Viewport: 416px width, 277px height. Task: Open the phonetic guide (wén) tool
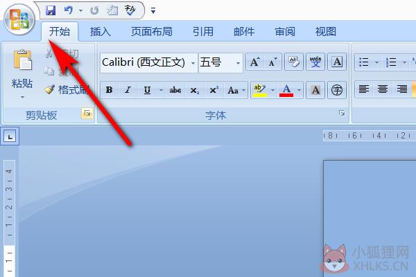point(315,62)
